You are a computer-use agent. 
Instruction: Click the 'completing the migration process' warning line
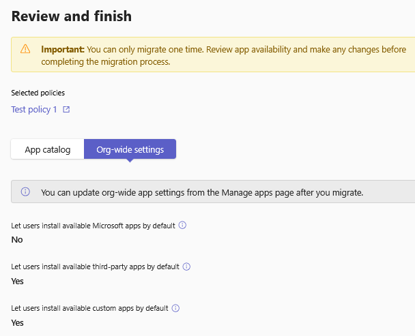coord(106,62)
